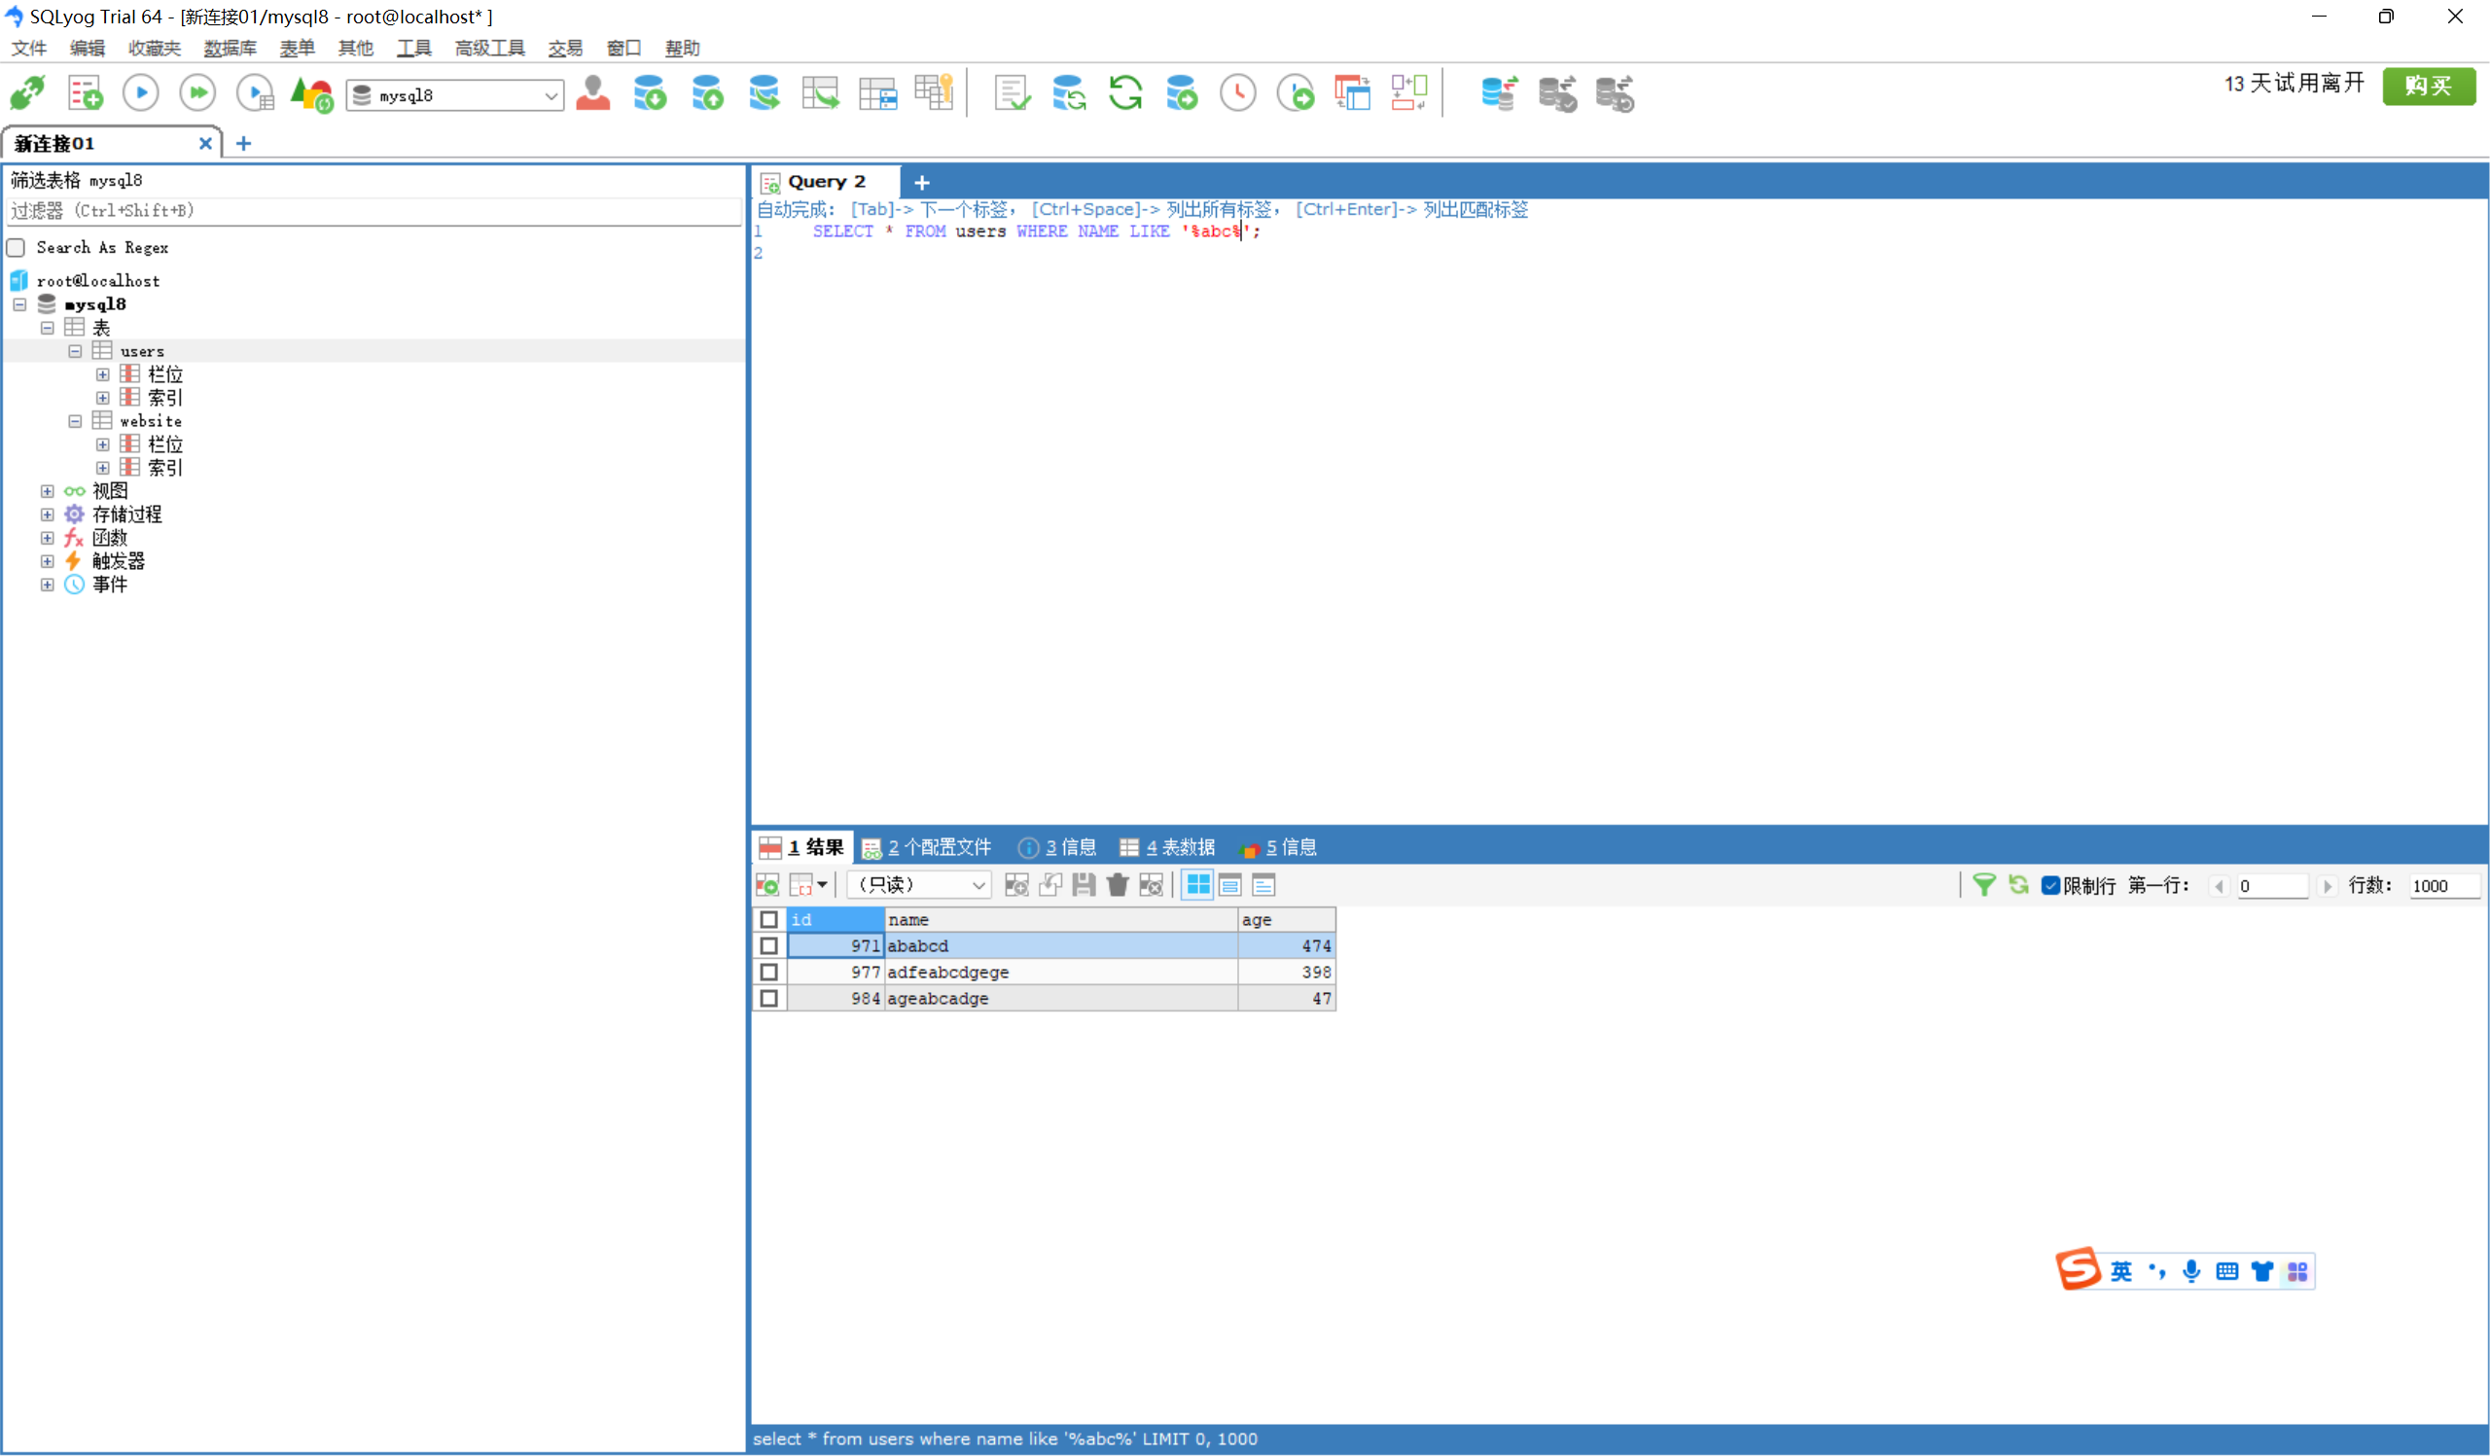Add a new query tab with plus

coord(922,183)
